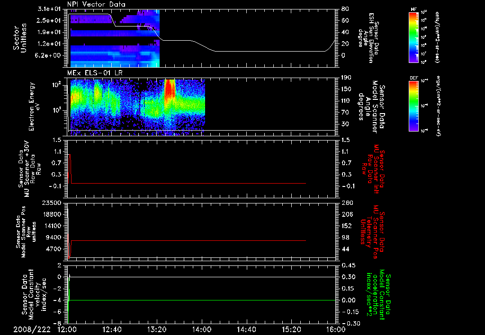The height and width of the screenshot is (335, 485).
Task: Click the '12:00' time axis label
Action: tap(67, 329)
